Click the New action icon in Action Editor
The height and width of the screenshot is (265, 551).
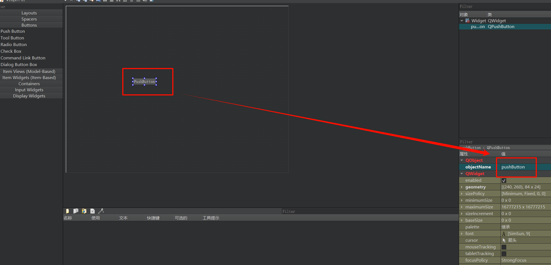point(68,211)
